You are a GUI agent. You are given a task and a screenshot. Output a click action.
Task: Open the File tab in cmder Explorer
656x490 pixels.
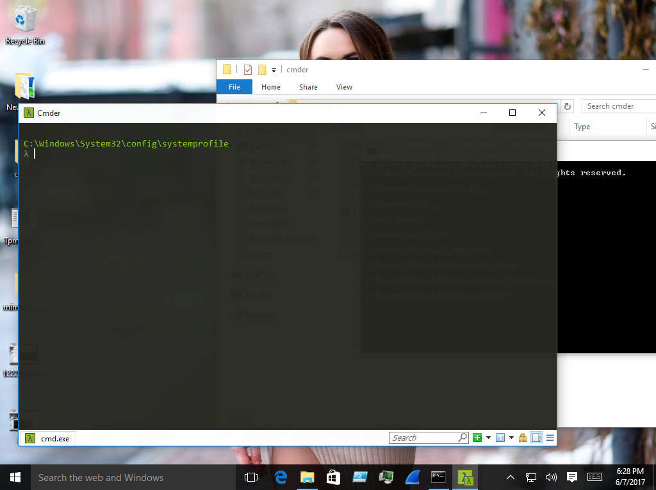pos(234,87)
